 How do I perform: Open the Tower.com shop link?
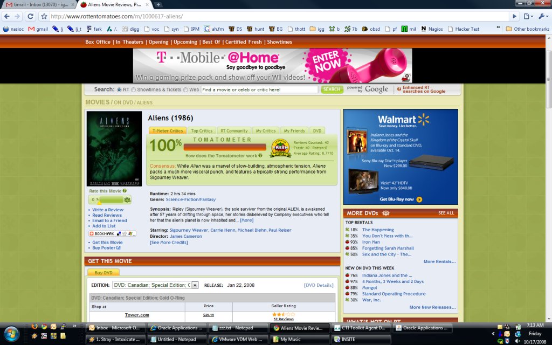[137, 315]
